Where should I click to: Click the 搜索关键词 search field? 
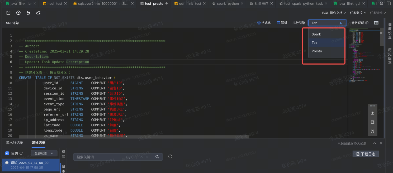click(100, 157)
